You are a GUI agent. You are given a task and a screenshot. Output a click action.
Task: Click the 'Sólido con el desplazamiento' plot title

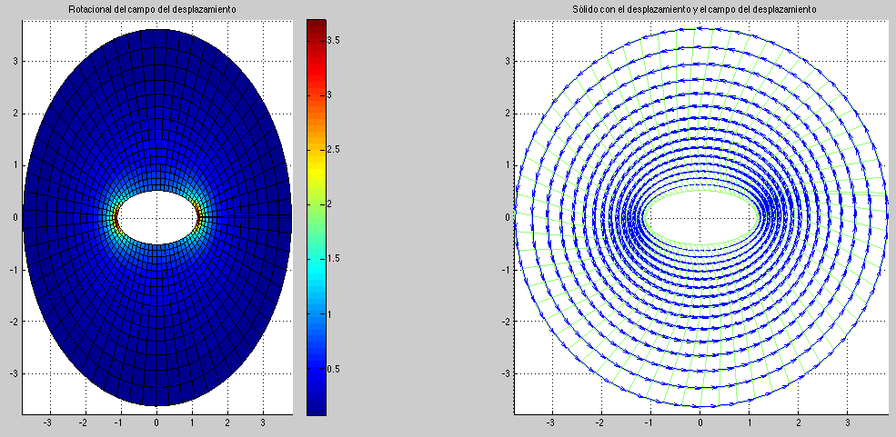700,9
